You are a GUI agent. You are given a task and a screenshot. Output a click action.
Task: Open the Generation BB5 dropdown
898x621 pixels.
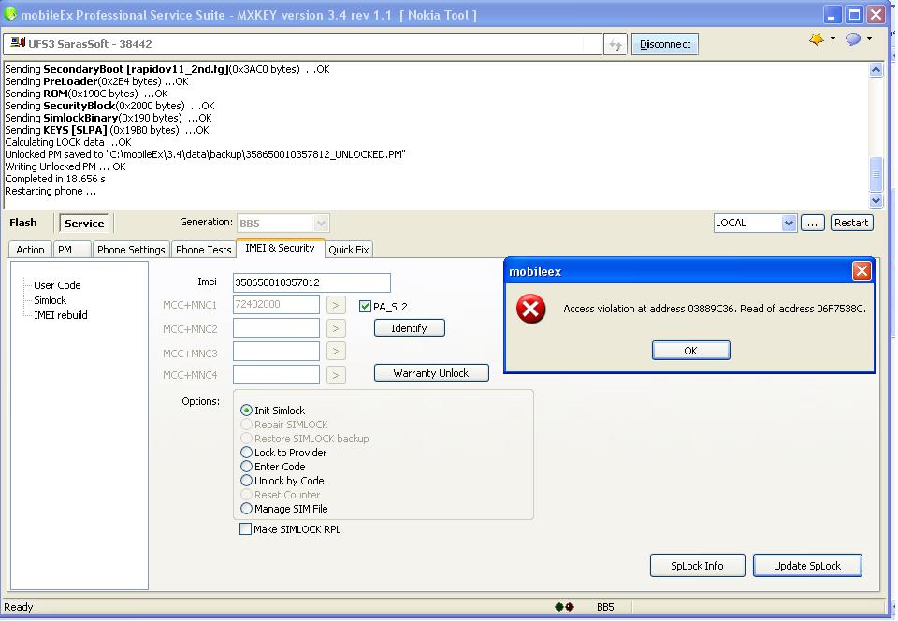(x=321, y=223)
